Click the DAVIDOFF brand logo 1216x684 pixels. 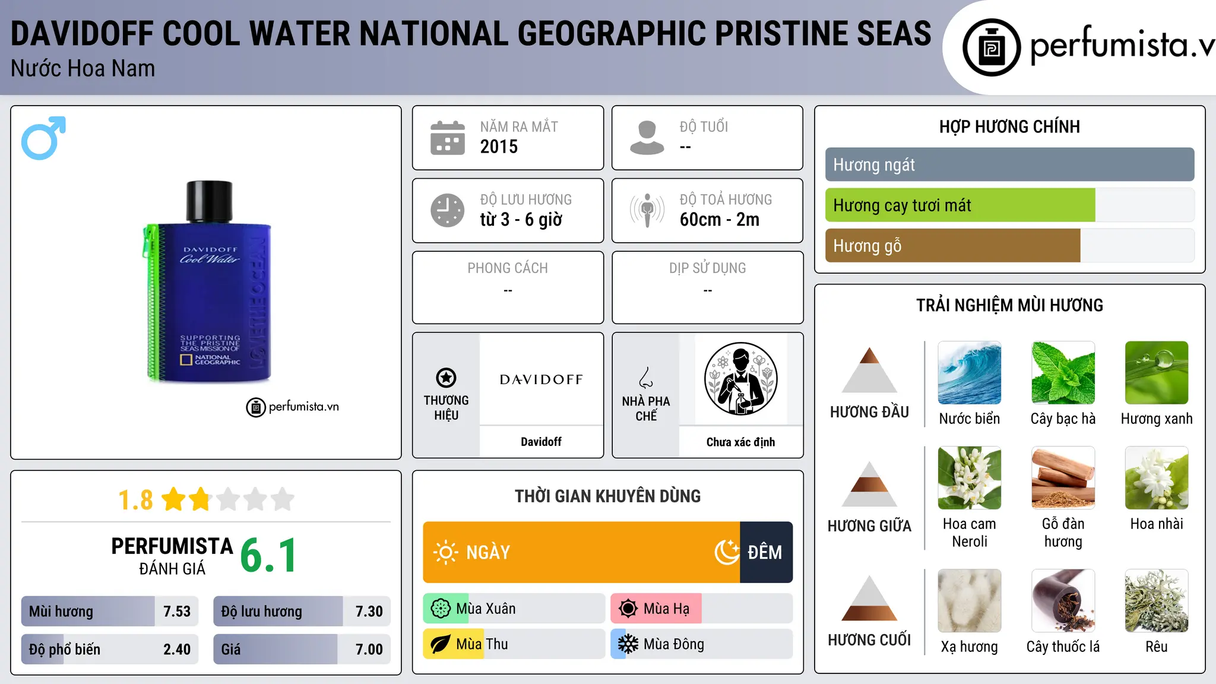(x=541, y=379)
